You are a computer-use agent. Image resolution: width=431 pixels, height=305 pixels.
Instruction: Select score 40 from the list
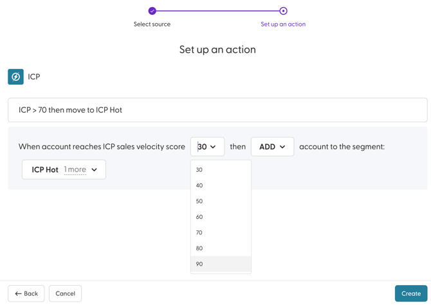tap(199, 185)
